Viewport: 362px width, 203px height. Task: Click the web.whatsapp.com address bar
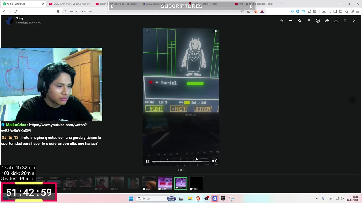[x=153, y=11]
